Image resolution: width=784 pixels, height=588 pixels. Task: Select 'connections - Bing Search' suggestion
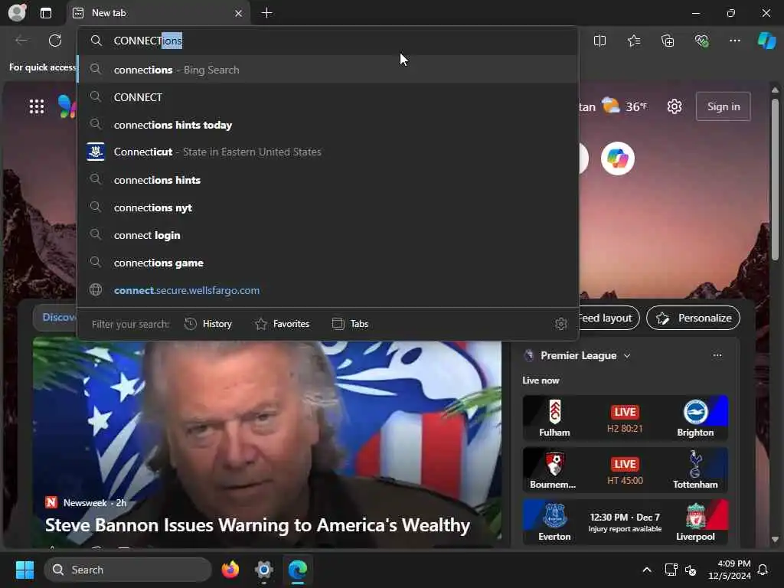[x=328, y=70]
